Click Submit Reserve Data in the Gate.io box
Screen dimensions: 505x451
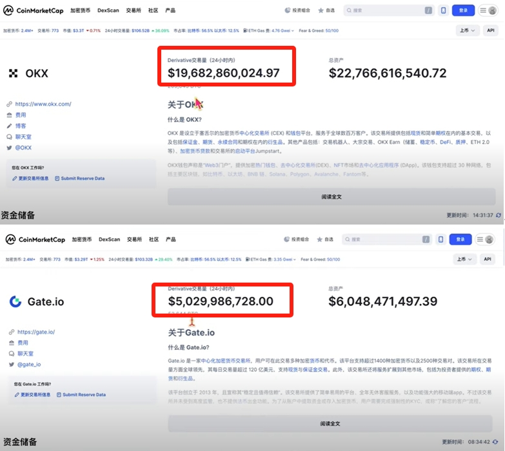tap(81, 395)
